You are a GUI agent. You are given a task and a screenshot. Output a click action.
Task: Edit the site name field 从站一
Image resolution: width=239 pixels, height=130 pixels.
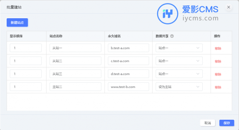pyautogui.click(x=75, y=48)
